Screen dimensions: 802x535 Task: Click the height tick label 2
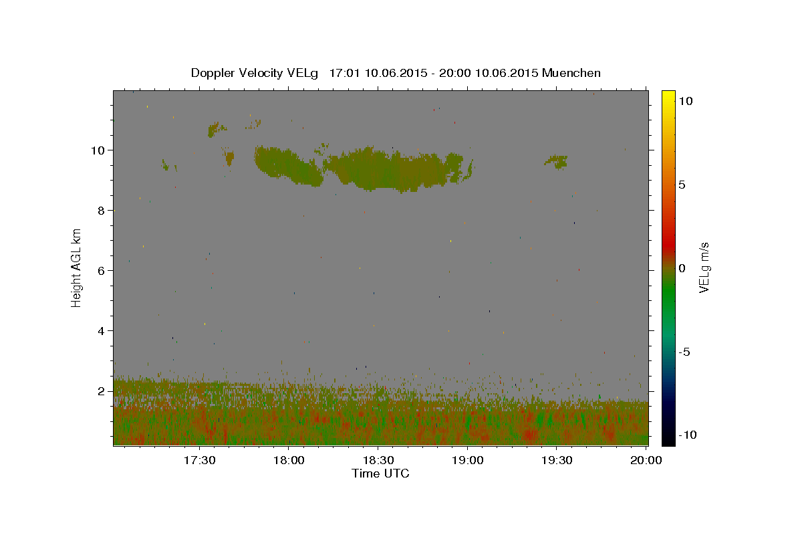click(x=102, y=391)
